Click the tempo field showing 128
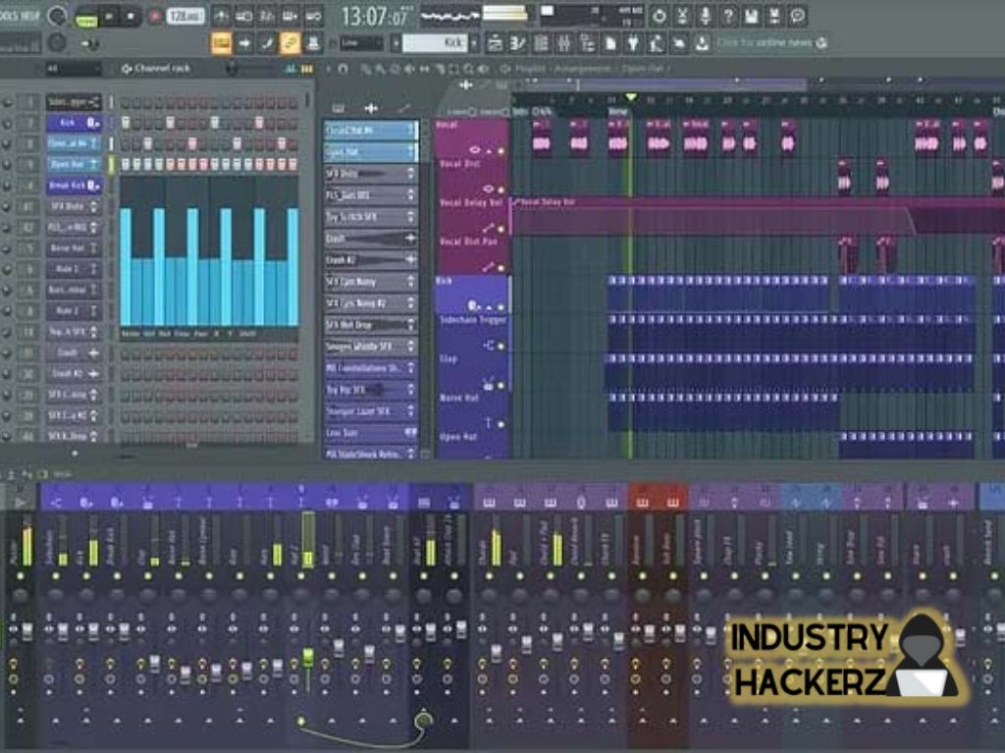Image resolution: width=1005 pixels, height=753 pixels. (x=185, y=16)
